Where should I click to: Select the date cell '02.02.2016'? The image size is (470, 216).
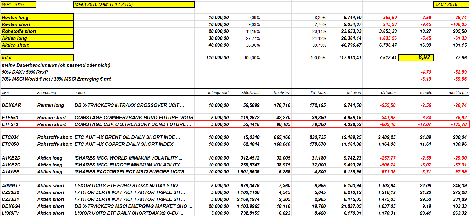coord(451,4)
